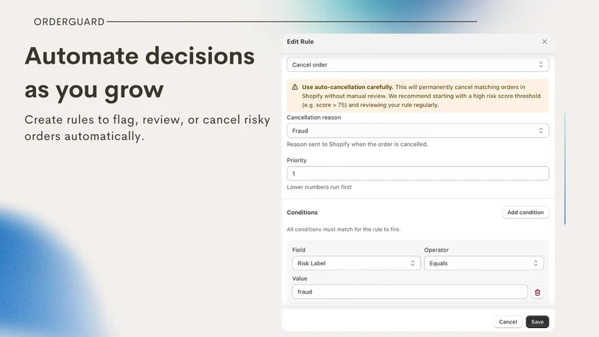
Task: Click the Edit Rule dialog title
Action: pos(300,42)
